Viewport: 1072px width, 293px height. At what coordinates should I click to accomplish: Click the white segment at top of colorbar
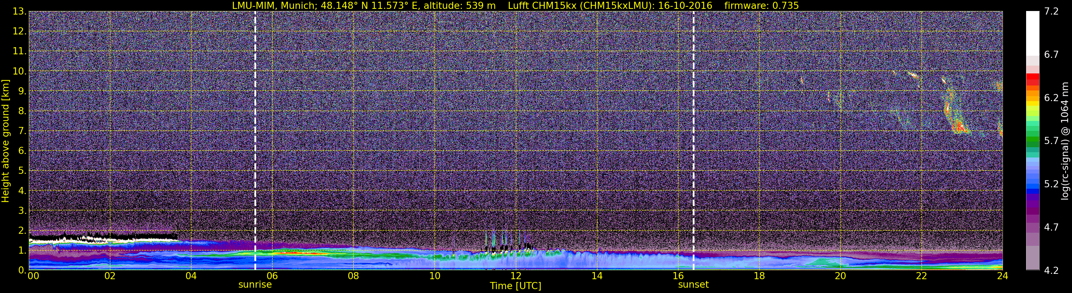click(1033, 33)
